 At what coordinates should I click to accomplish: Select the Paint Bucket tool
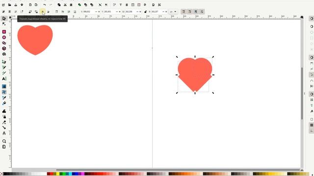4,103
